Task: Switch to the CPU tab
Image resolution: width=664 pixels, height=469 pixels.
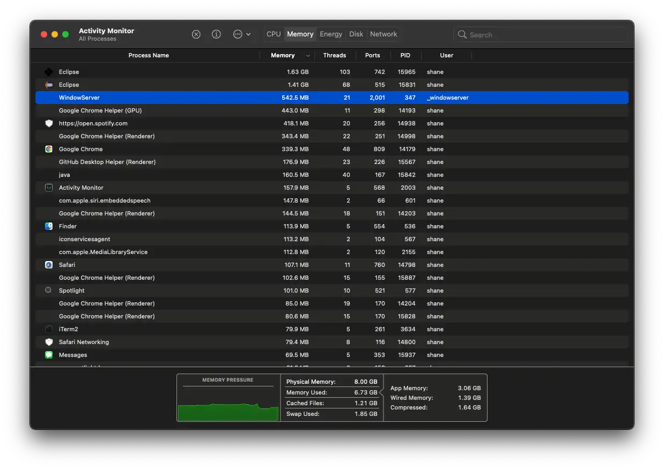Action: (x=274, y=34)
